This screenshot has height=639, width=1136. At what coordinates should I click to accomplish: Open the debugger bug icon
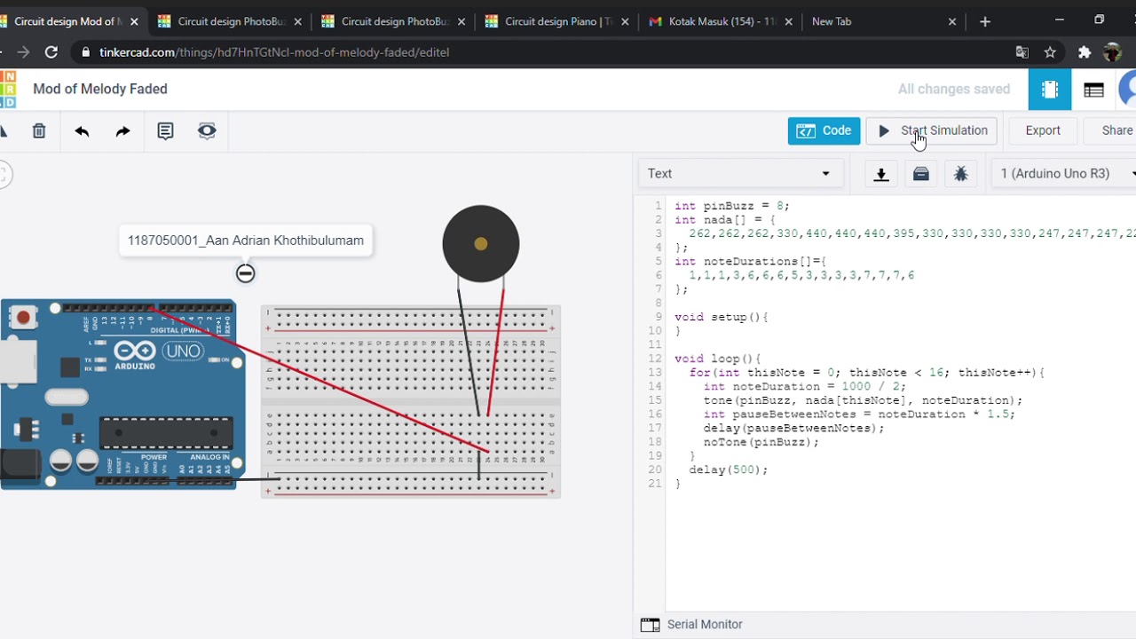point(960,174)
